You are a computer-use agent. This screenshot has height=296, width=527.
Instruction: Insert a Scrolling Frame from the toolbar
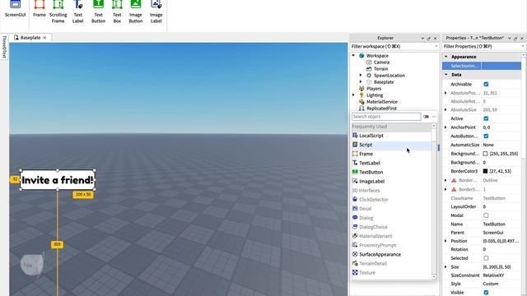(58, 12)
